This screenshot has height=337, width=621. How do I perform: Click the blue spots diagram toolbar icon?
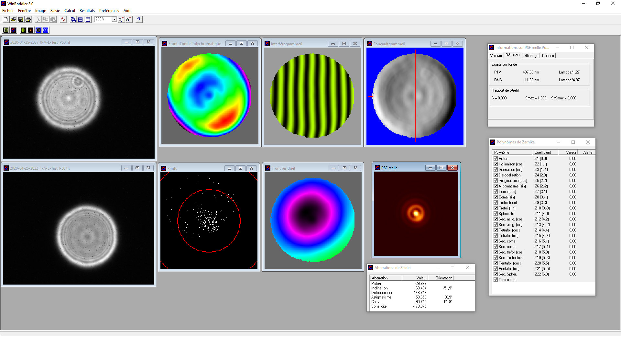[x=46, y=30]
